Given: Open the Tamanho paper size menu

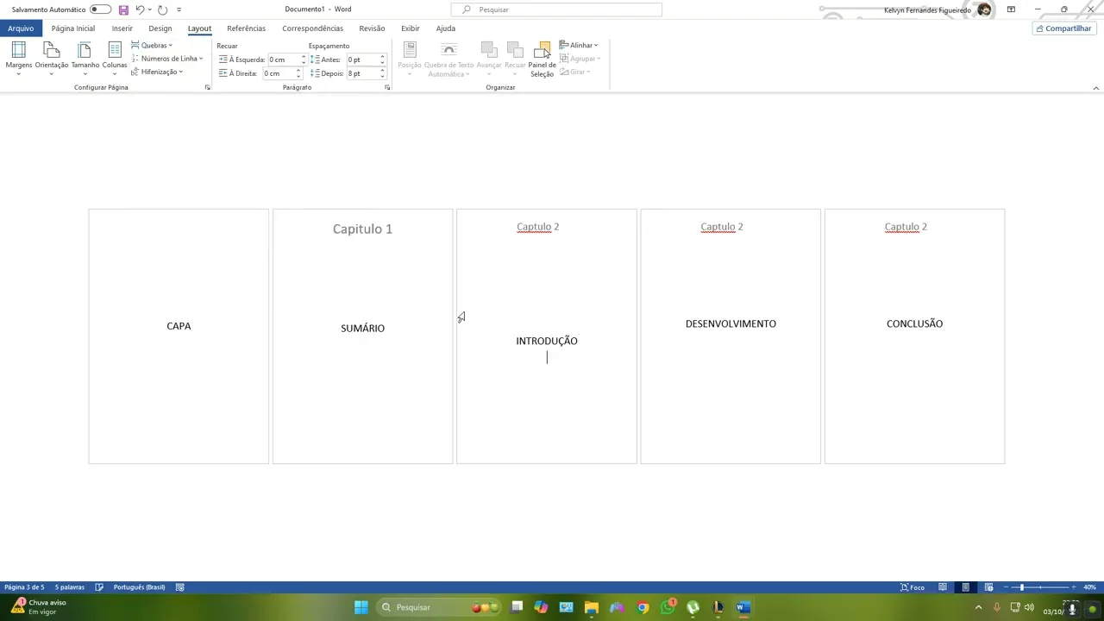Looking at the screenshot, I should pyautogui.click(x=85, y=59).
